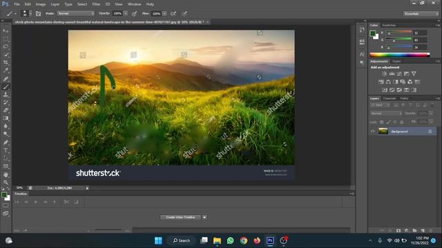Screen dimensions: 442x248
Task: Open the brush Mode dropdown
Action: [75, 14]
